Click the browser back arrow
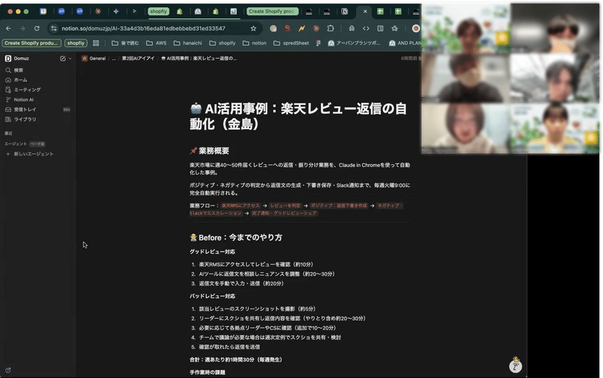This screenshot has height=378, width=603. click(8, 28)
